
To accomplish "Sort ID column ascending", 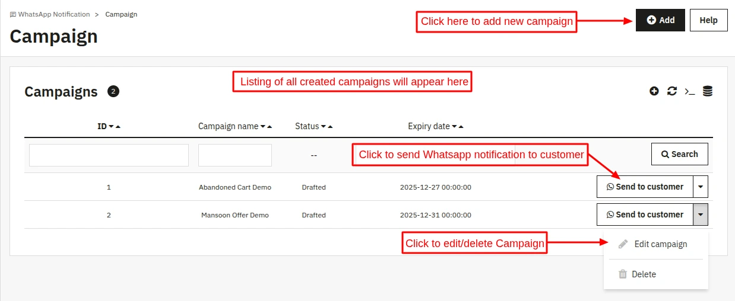I will pyautogui.click(x=118, y=126).
